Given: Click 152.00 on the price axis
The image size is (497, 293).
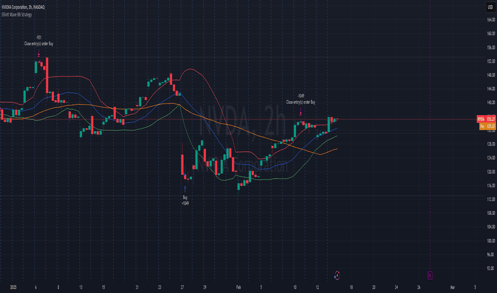Looking at the screenshot, I should click(x=491, y=61).
